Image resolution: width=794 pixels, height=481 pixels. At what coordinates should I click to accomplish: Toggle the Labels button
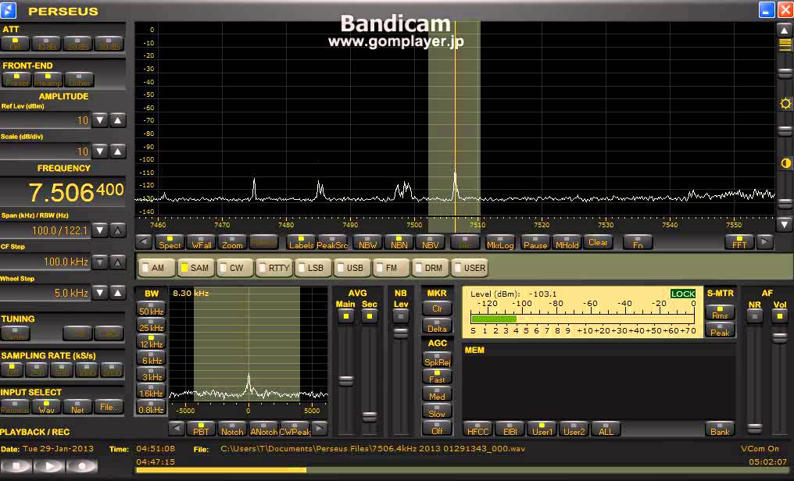click(x=302, y=242)
